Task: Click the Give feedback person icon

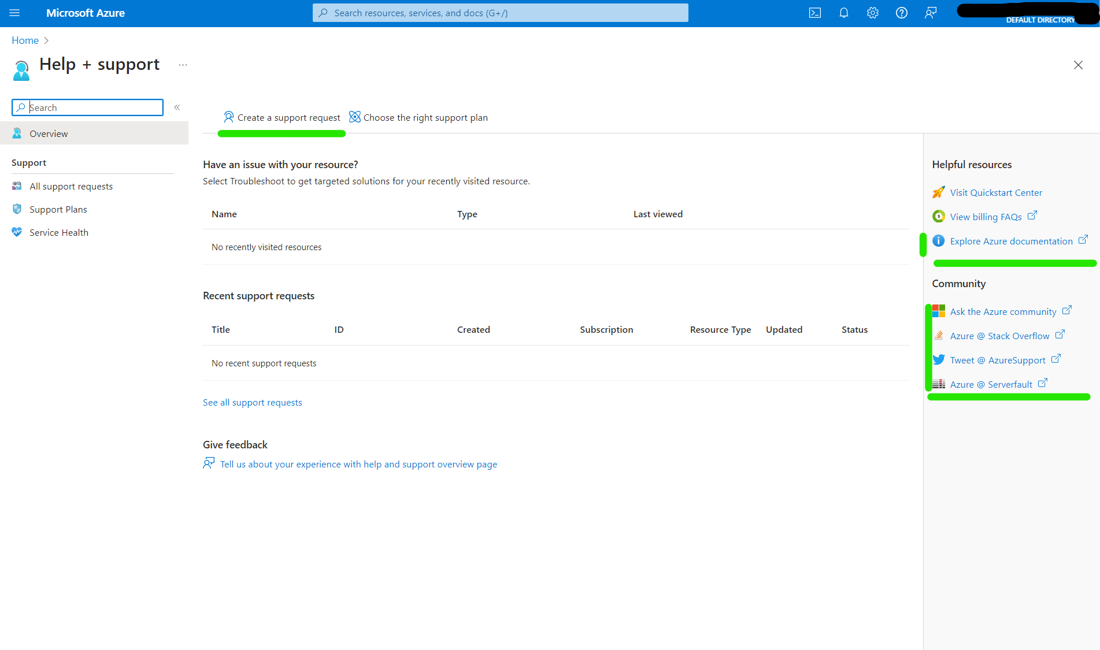Action: (209, 463)
